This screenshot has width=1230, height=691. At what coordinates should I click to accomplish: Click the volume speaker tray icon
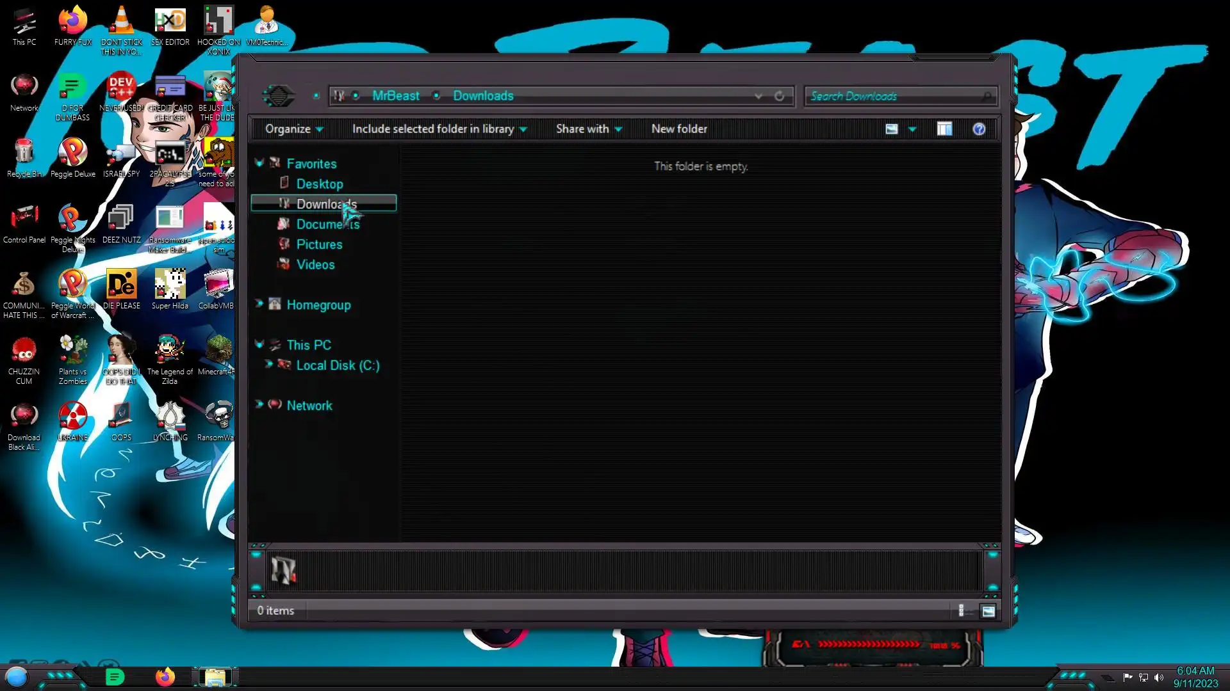click(1159, 678)
